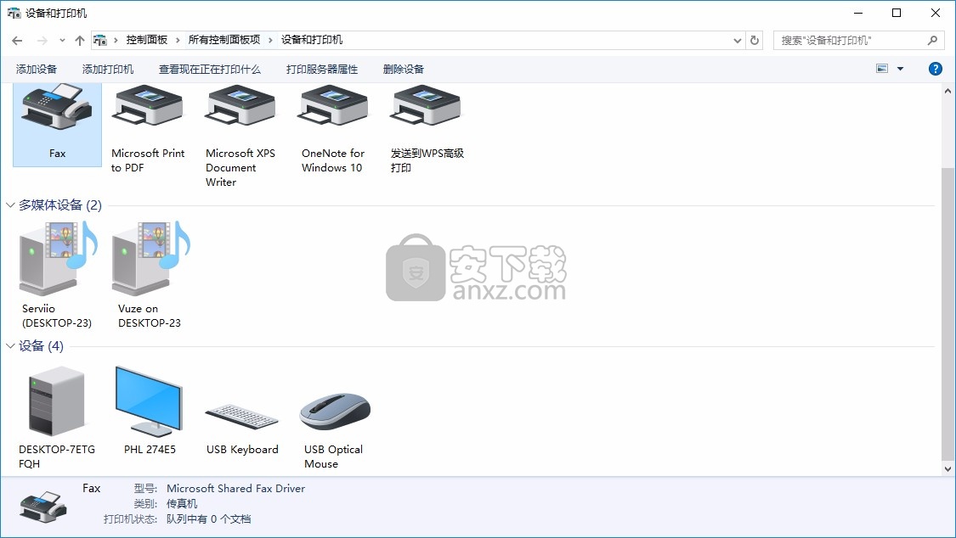The height and width of the screenshot is (538, 956).
Task: Expand the chevron after 控制面板
Action: [x=178, y=40]
